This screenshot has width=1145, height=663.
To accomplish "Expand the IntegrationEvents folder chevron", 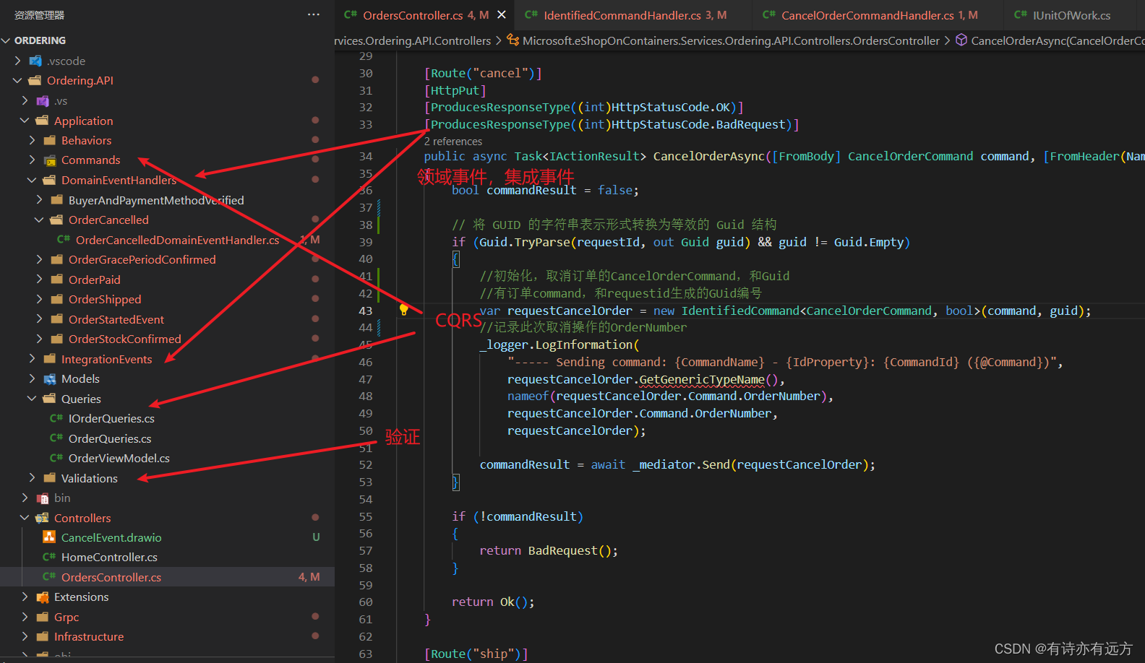I will pos(33,359).
